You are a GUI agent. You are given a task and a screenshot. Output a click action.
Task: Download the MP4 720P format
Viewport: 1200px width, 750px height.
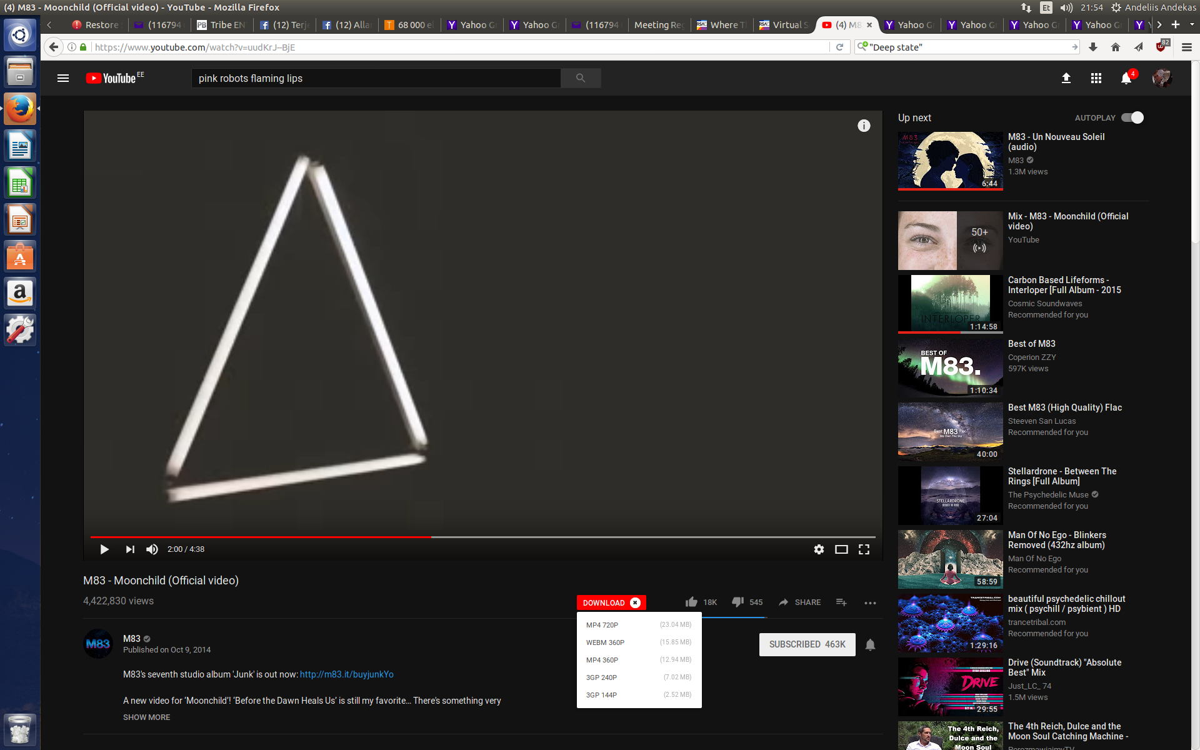639,625
